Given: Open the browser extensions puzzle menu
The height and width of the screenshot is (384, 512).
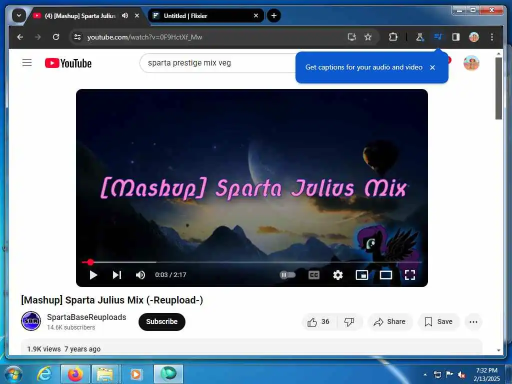Looking at the screenshot, I should pos(393,37).
